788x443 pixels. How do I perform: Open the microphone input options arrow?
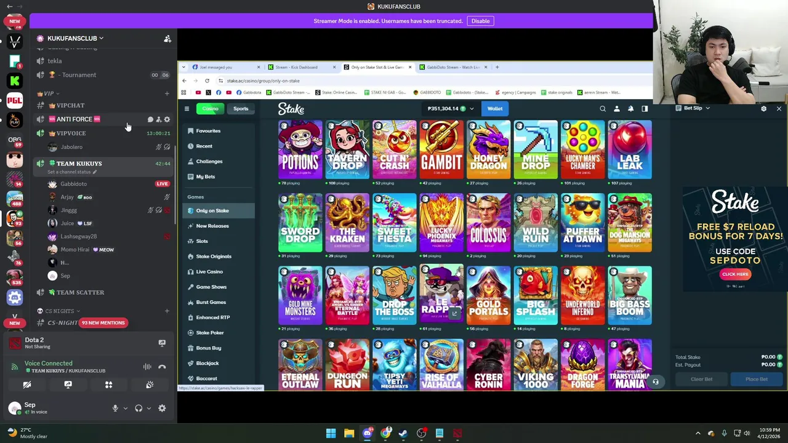pyautogui.click(x=125, y=408)
